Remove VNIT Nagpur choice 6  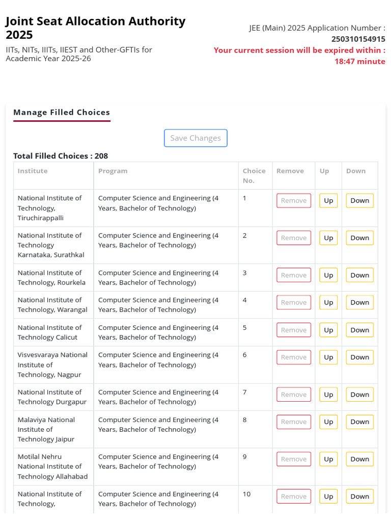[x=294, y=357]
